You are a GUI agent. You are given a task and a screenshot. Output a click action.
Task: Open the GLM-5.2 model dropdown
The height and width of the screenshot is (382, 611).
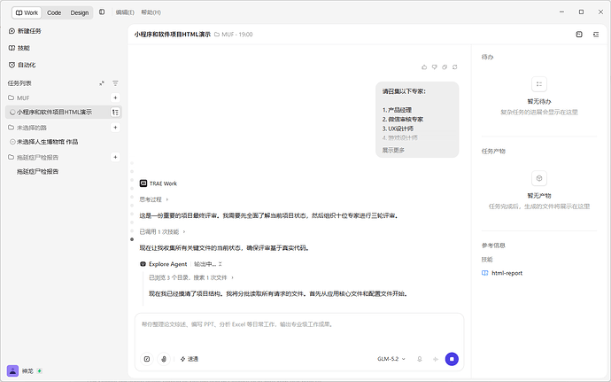391,359
